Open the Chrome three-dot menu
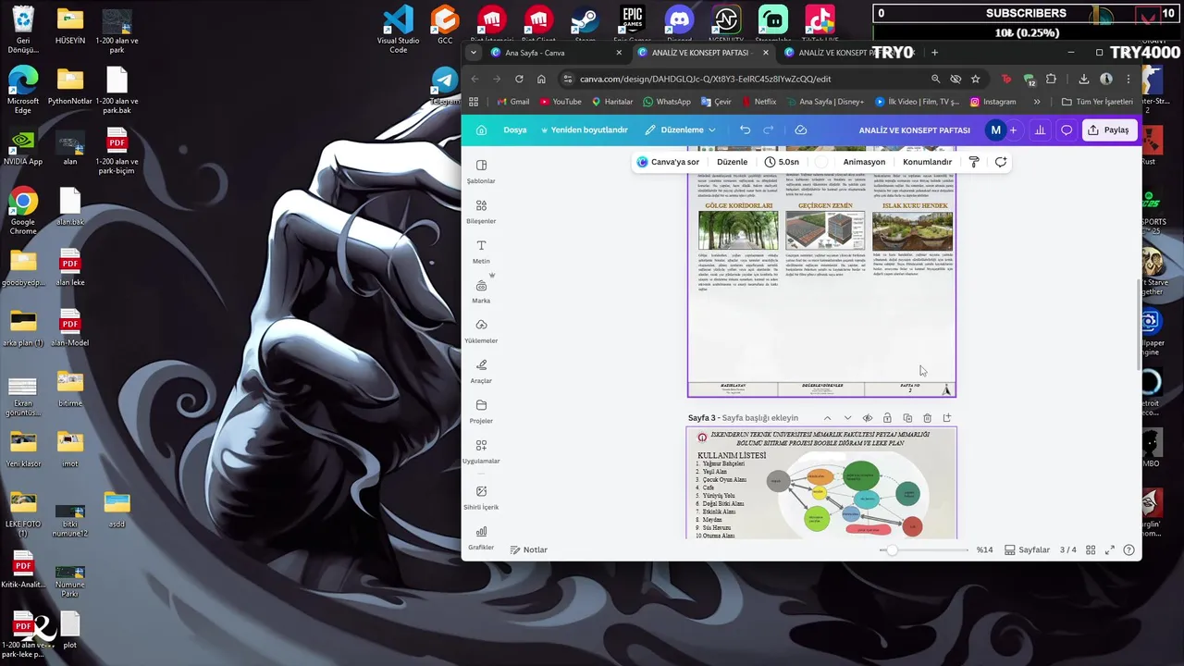Viewport: 1184px width, 666px height. (1128, 79)
